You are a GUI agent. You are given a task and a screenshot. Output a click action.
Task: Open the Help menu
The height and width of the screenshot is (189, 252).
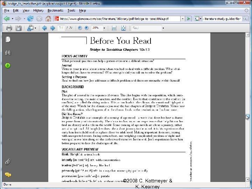click(83, 10)
